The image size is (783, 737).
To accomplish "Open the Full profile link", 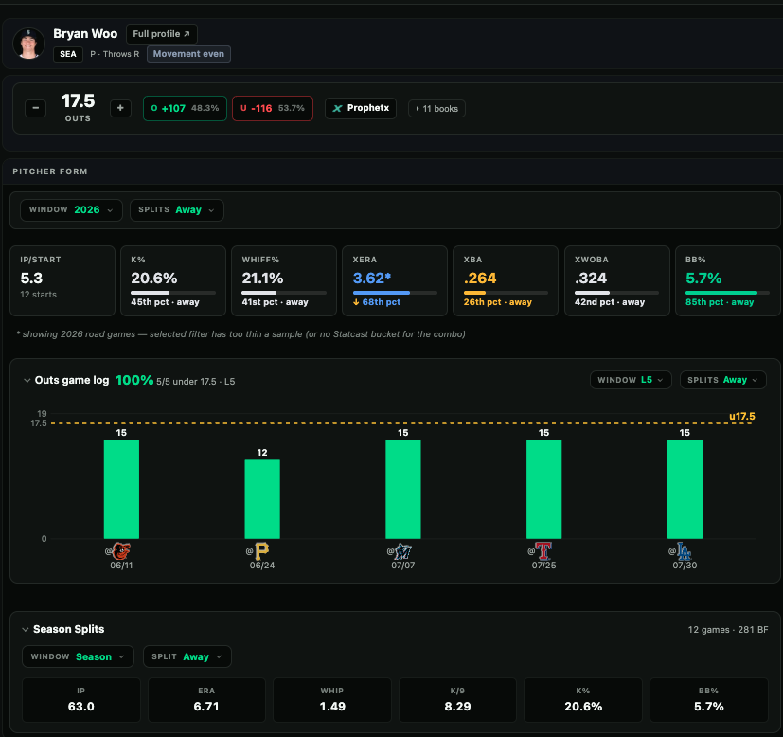I will 161,34.
